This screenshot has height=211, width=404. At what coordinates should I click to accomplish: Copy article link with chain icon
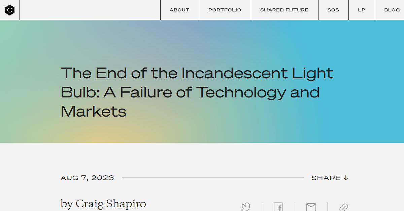pyautogui.click(x=343, y=207)
